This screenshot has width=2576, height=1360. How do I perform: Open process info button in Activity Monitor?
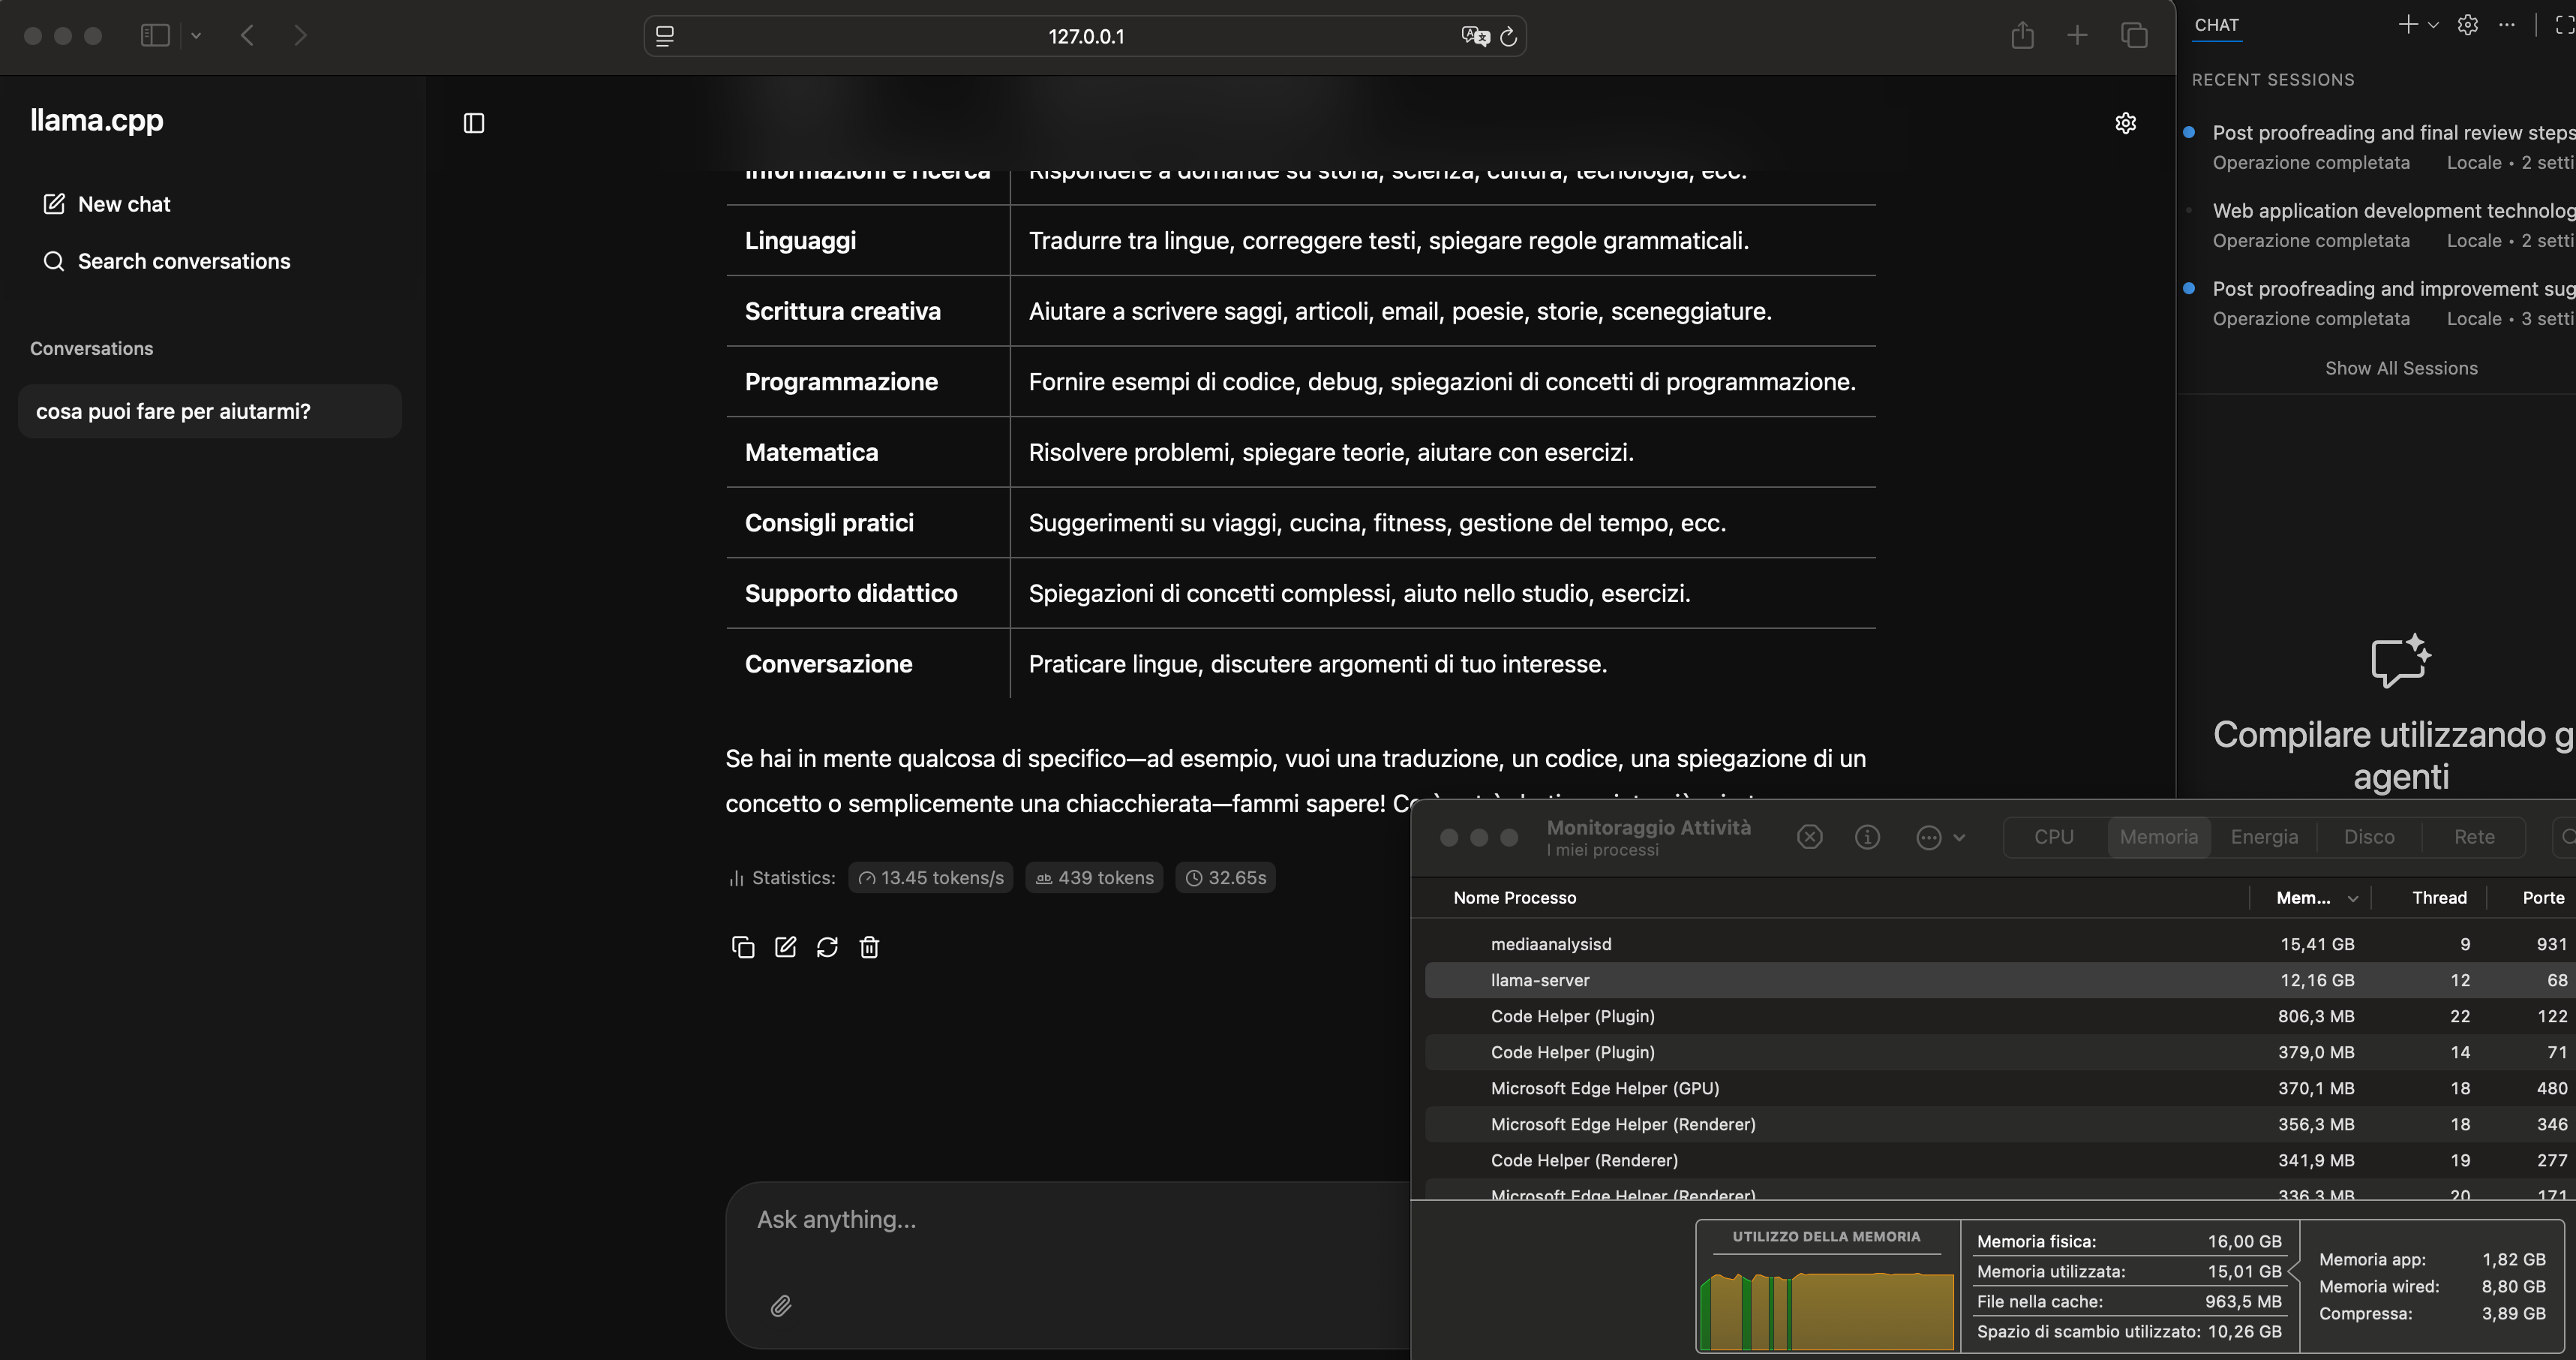point(1866,837)
